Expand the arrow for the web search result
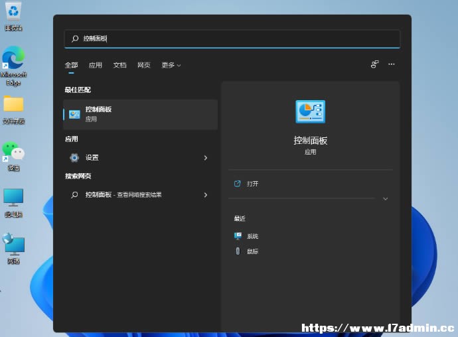 pos(206,195)
